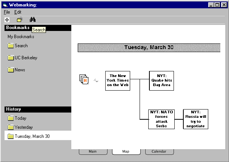Click the binoculars Search icon
This screenshot has width=229, height=162.
[32, 20]
